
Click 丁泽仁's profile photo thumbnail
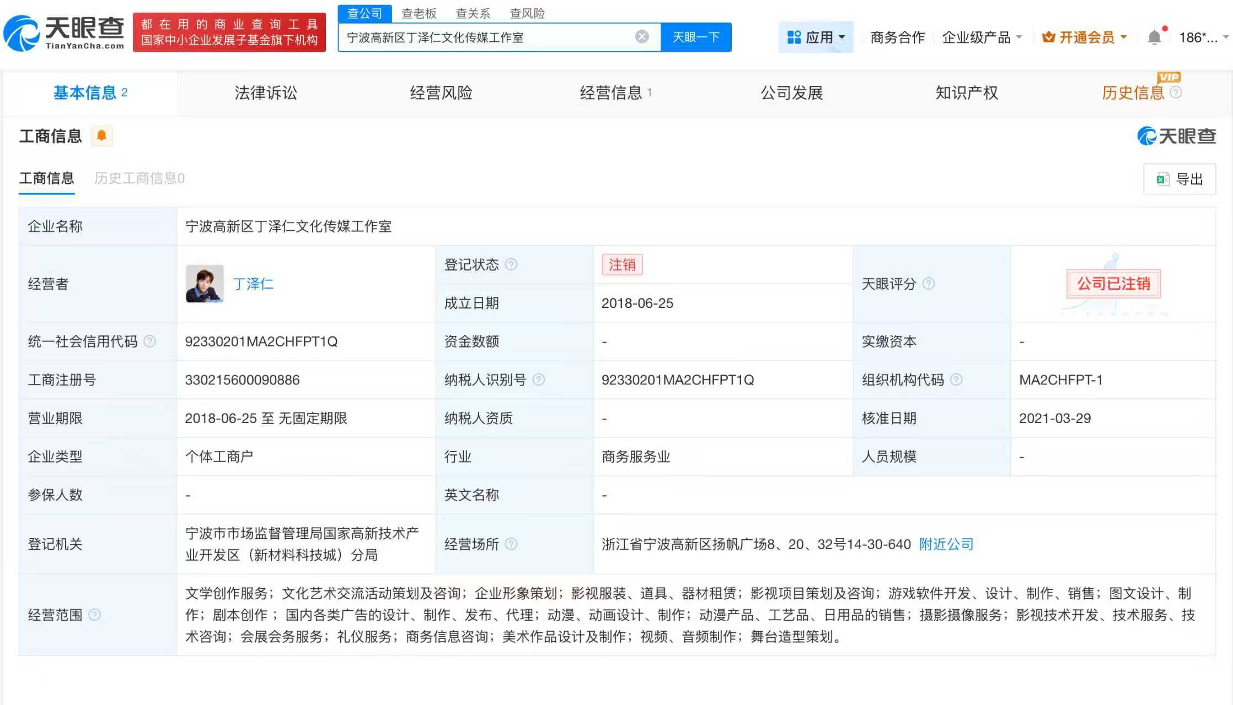click(205, 284)
